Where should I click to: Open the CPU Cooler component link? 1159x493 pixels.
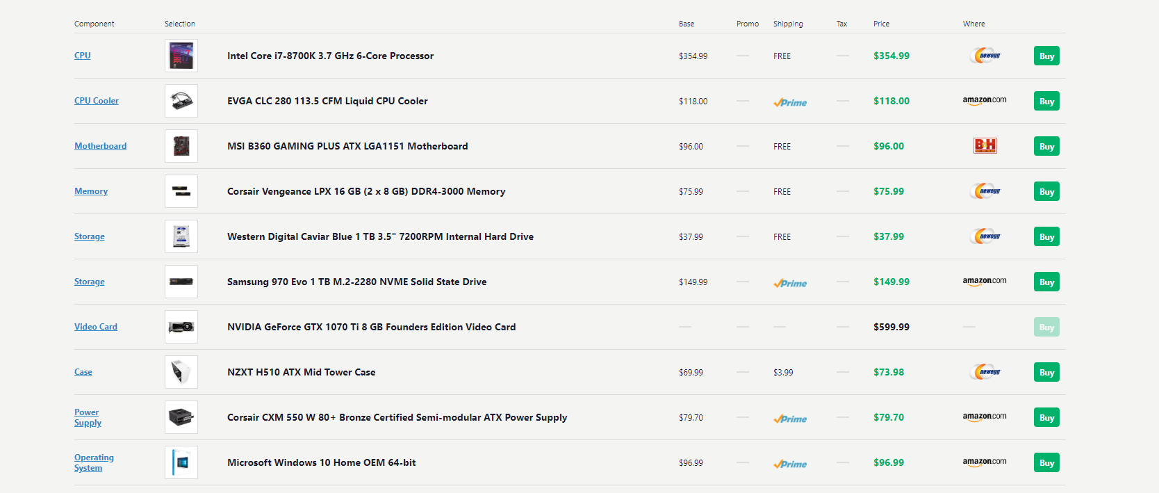tap(97, 101)
